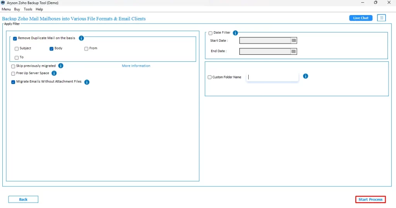Open the End Date calendar picker
396x208 pixels.
294,51
